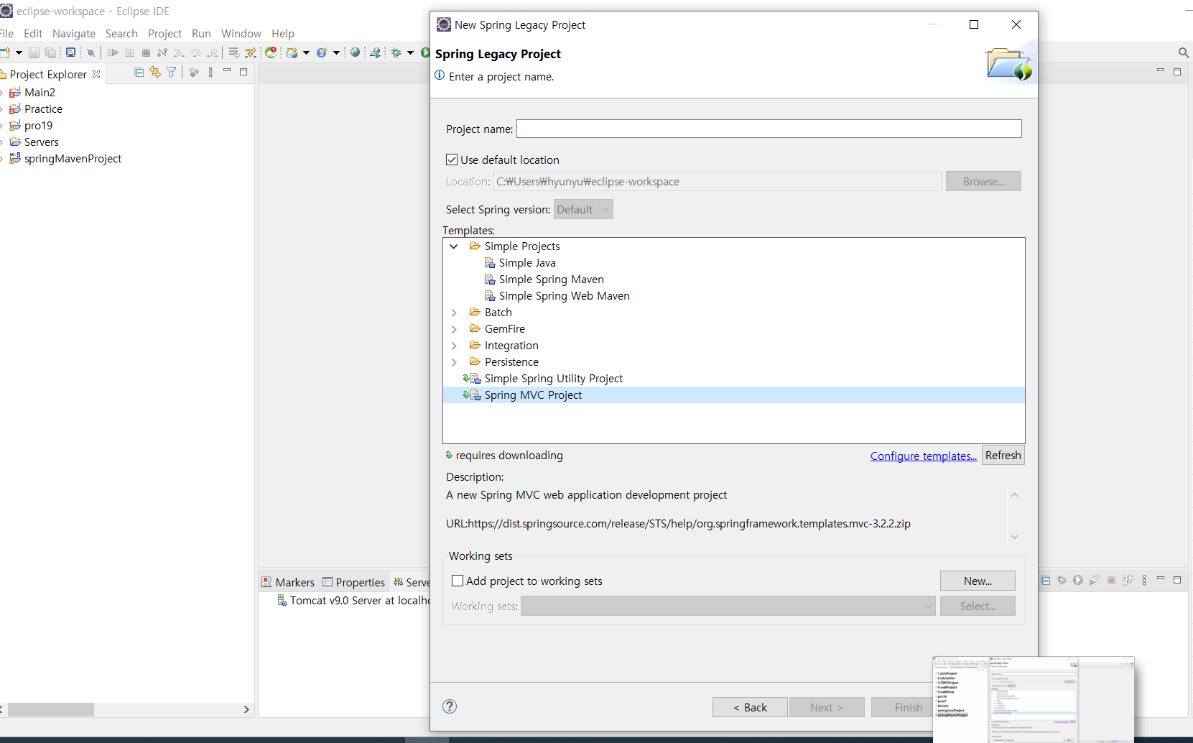Viewport: 1193px width, 743px height.
Task: Expand the Persistence template folder
Action: pyautogui.click(x=454, y=362)
